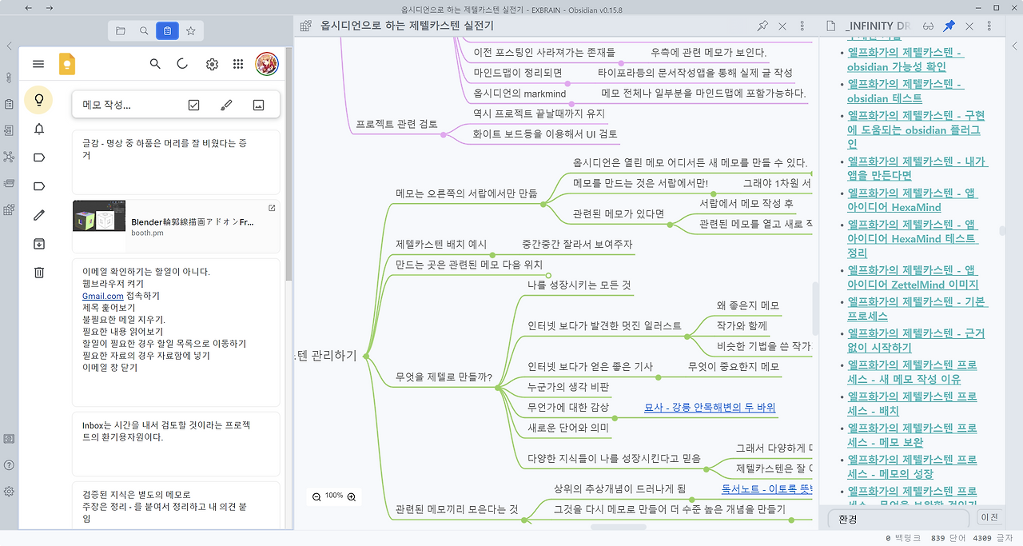
Task: Open the 금감 - 명상 중 하품 note
Action: [176, 162]
